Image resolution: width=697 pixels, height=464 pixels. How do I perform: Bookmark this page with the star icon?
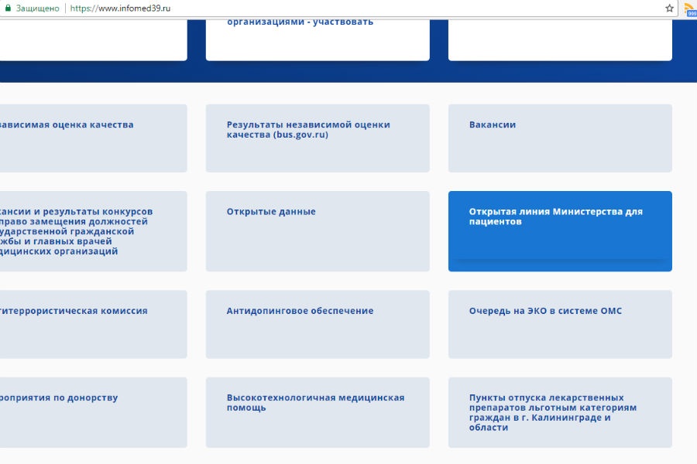click(669, 9)
